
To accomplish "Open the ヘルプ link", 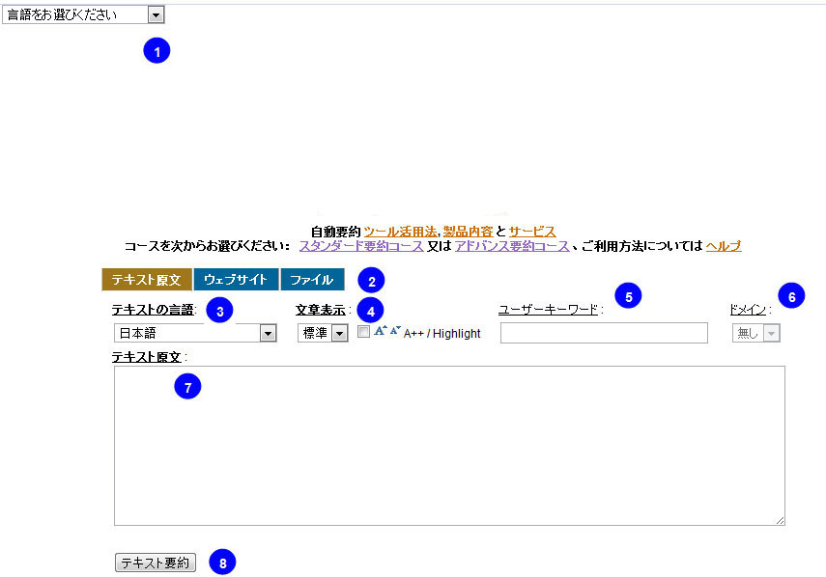I will coord(724,246).
